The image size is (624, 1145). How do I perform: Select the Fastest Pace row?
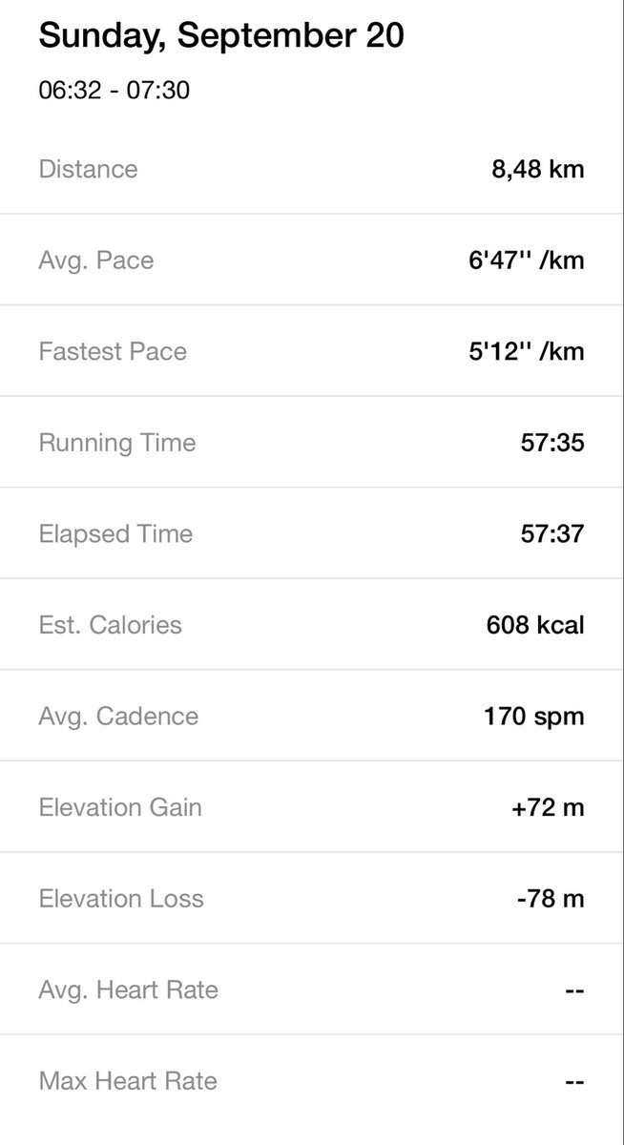pos(312,351)
